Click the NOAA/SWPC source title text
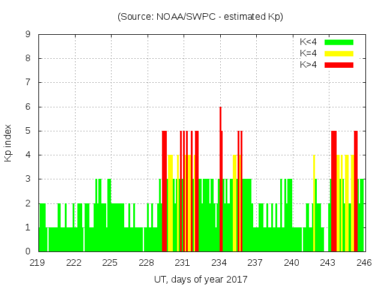384x288 pixels. (200, 17)
